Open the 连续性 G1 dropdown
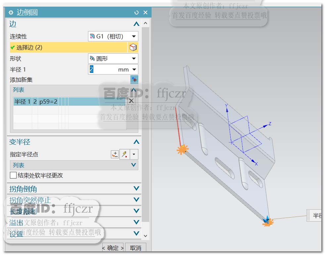 [113, 36]
